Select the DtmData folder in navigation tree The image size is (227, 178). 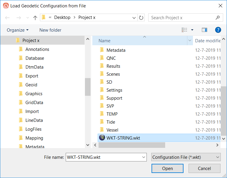coord(34,67)
